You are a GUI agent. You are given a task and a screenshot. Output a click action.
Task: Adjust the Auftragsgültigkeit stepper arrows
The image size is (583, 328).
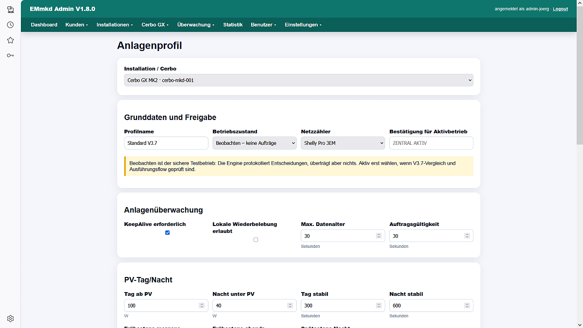click(467, 236)
